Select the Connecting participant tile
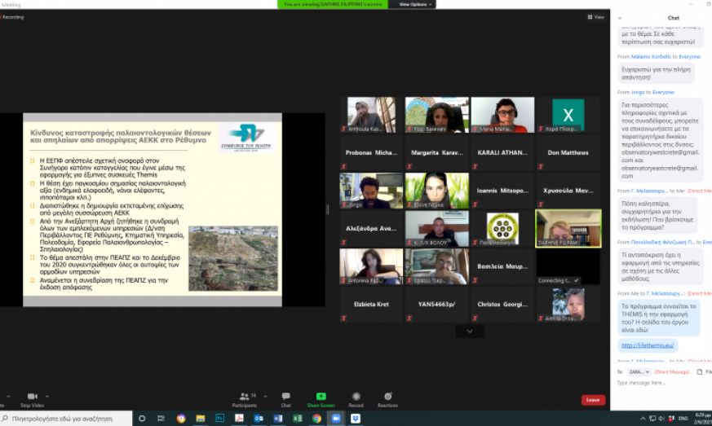This screenshot has height=426, width=712. click(568, 266)
